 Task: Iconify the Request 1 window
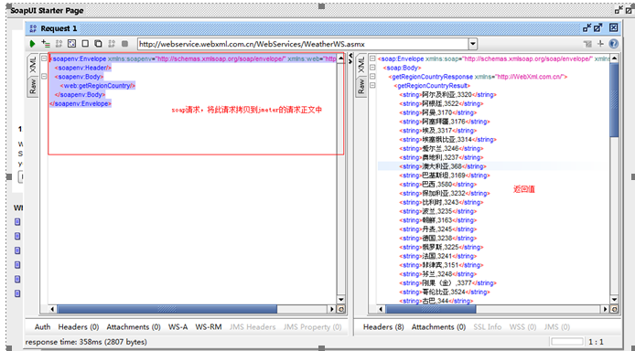587,28
